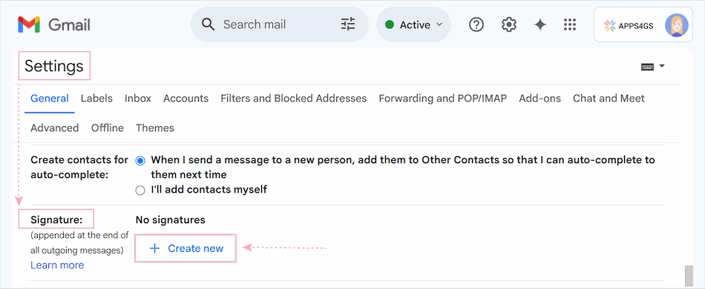Open the Google apps grid icon

570,24
